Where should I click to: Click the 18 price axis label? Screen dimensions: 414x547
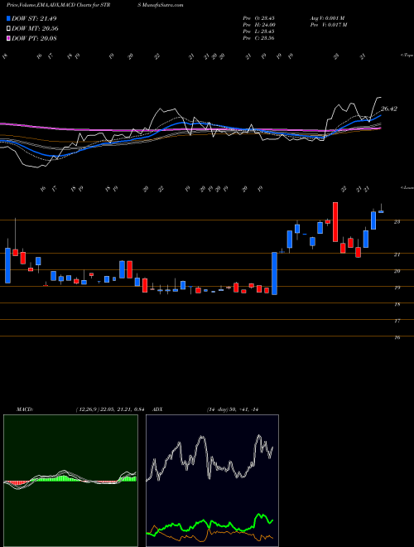point(397,304)
